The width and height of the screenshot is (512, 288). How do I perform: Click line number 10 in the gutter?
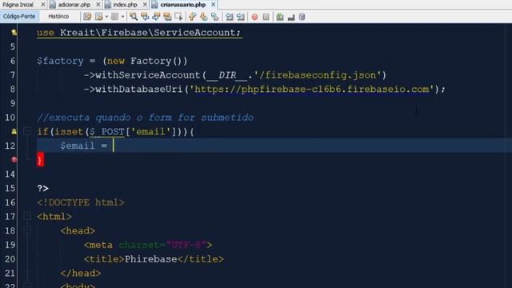point(10,118)
